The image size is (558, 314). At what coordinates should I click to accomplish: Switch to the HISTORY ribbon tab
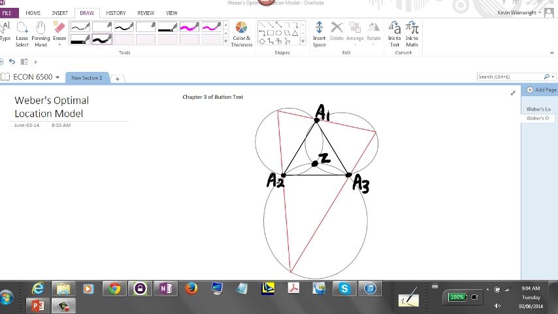[x=116, y=13]
